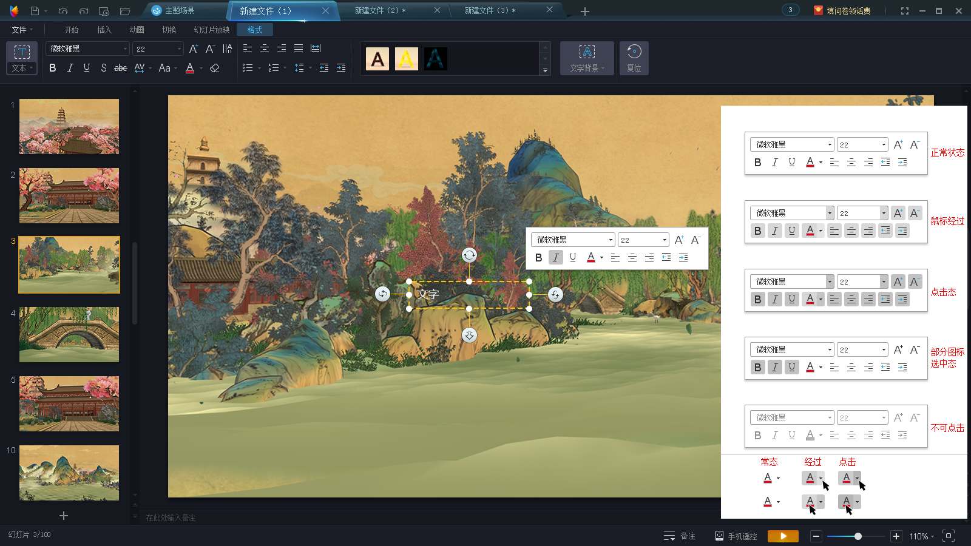Open the 填问卷领话费 link

click(842, 11)
